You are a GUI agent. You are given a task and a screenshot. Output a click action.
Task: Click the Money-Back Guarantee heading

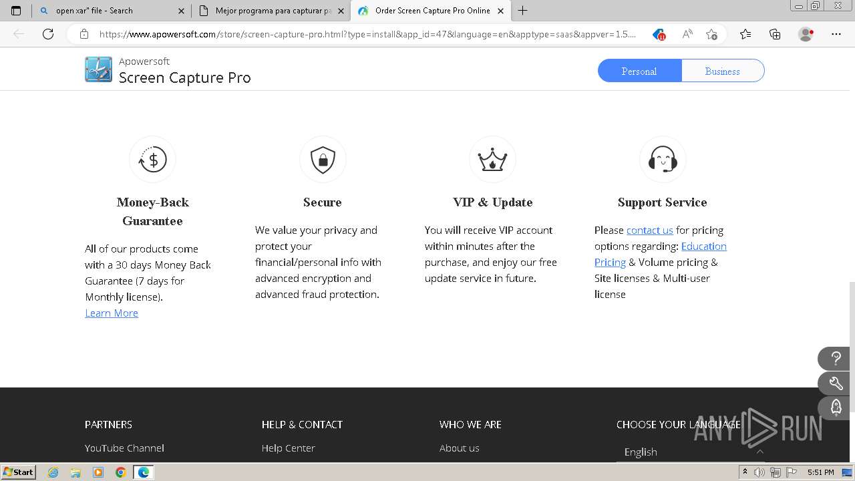pyautogui.click(x=152, y=212)
